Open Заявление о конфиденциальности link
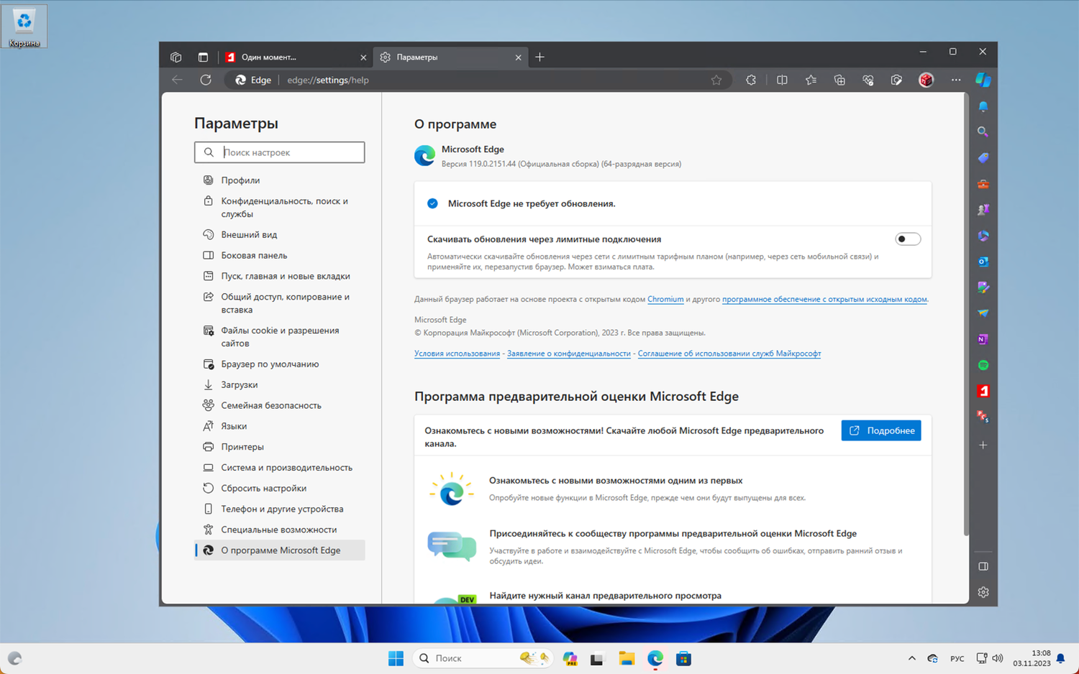1079x674 pixels. coord(569,354)
